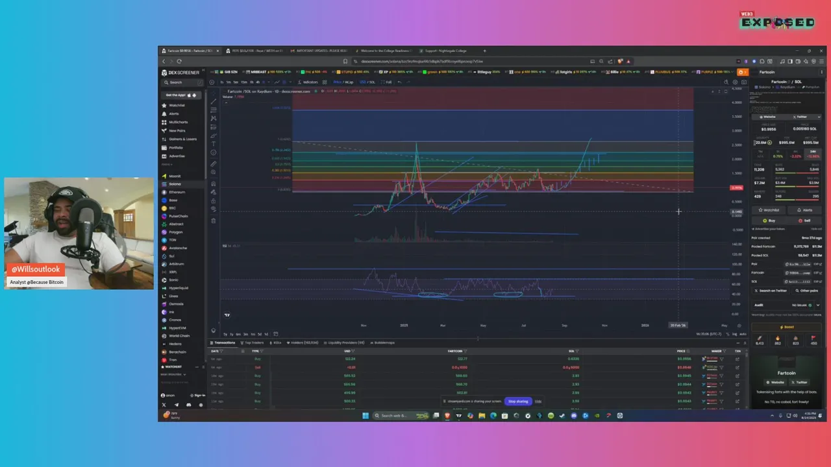Undo the last chart action

tap(399, 82)
